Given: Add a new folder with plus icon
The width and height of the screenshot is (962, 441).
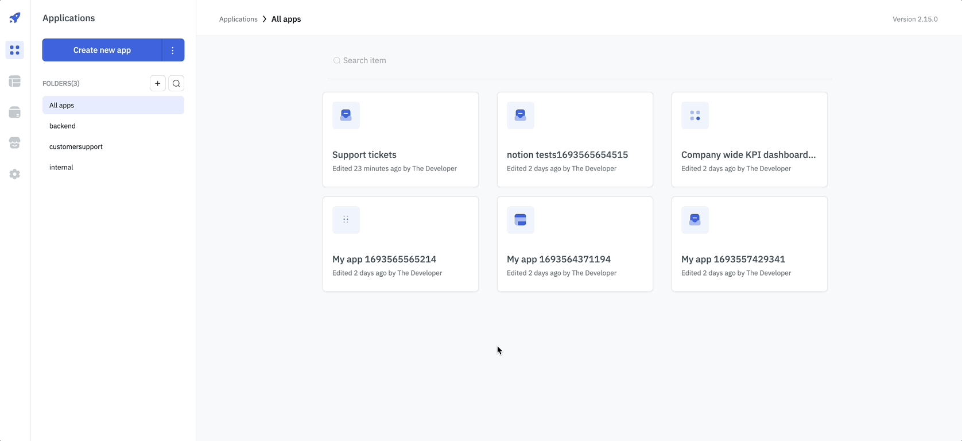Looking at the screenshot, I should click(x=158, y=83).
